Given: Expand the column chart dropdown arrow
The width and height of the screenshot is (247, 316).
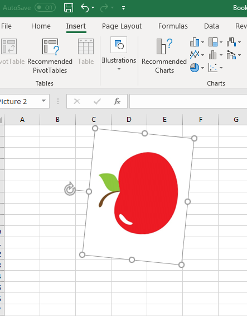Looking at the screenshot, I should [202, 43].
